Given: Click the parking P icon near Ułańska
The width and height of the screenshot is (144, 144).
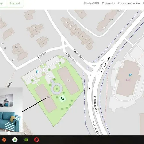Looking at the screenshot, I should pos(37,72).
